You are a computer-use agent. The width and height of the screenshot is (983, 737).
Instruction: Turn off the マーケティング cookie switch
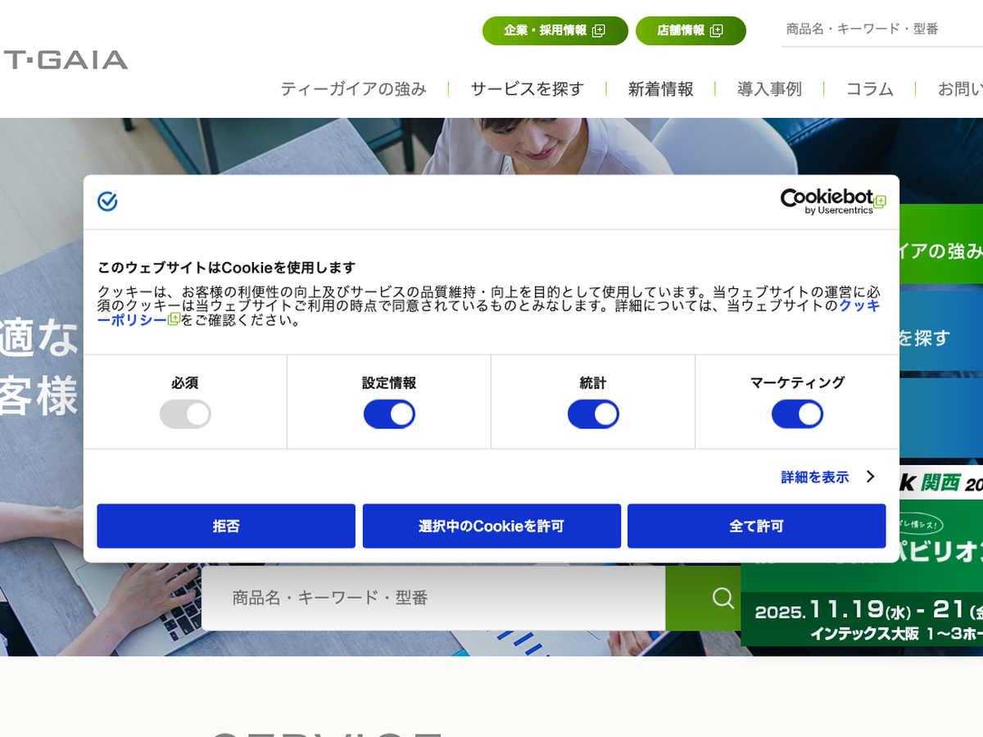pyautogui.click(x=797, y=414)
